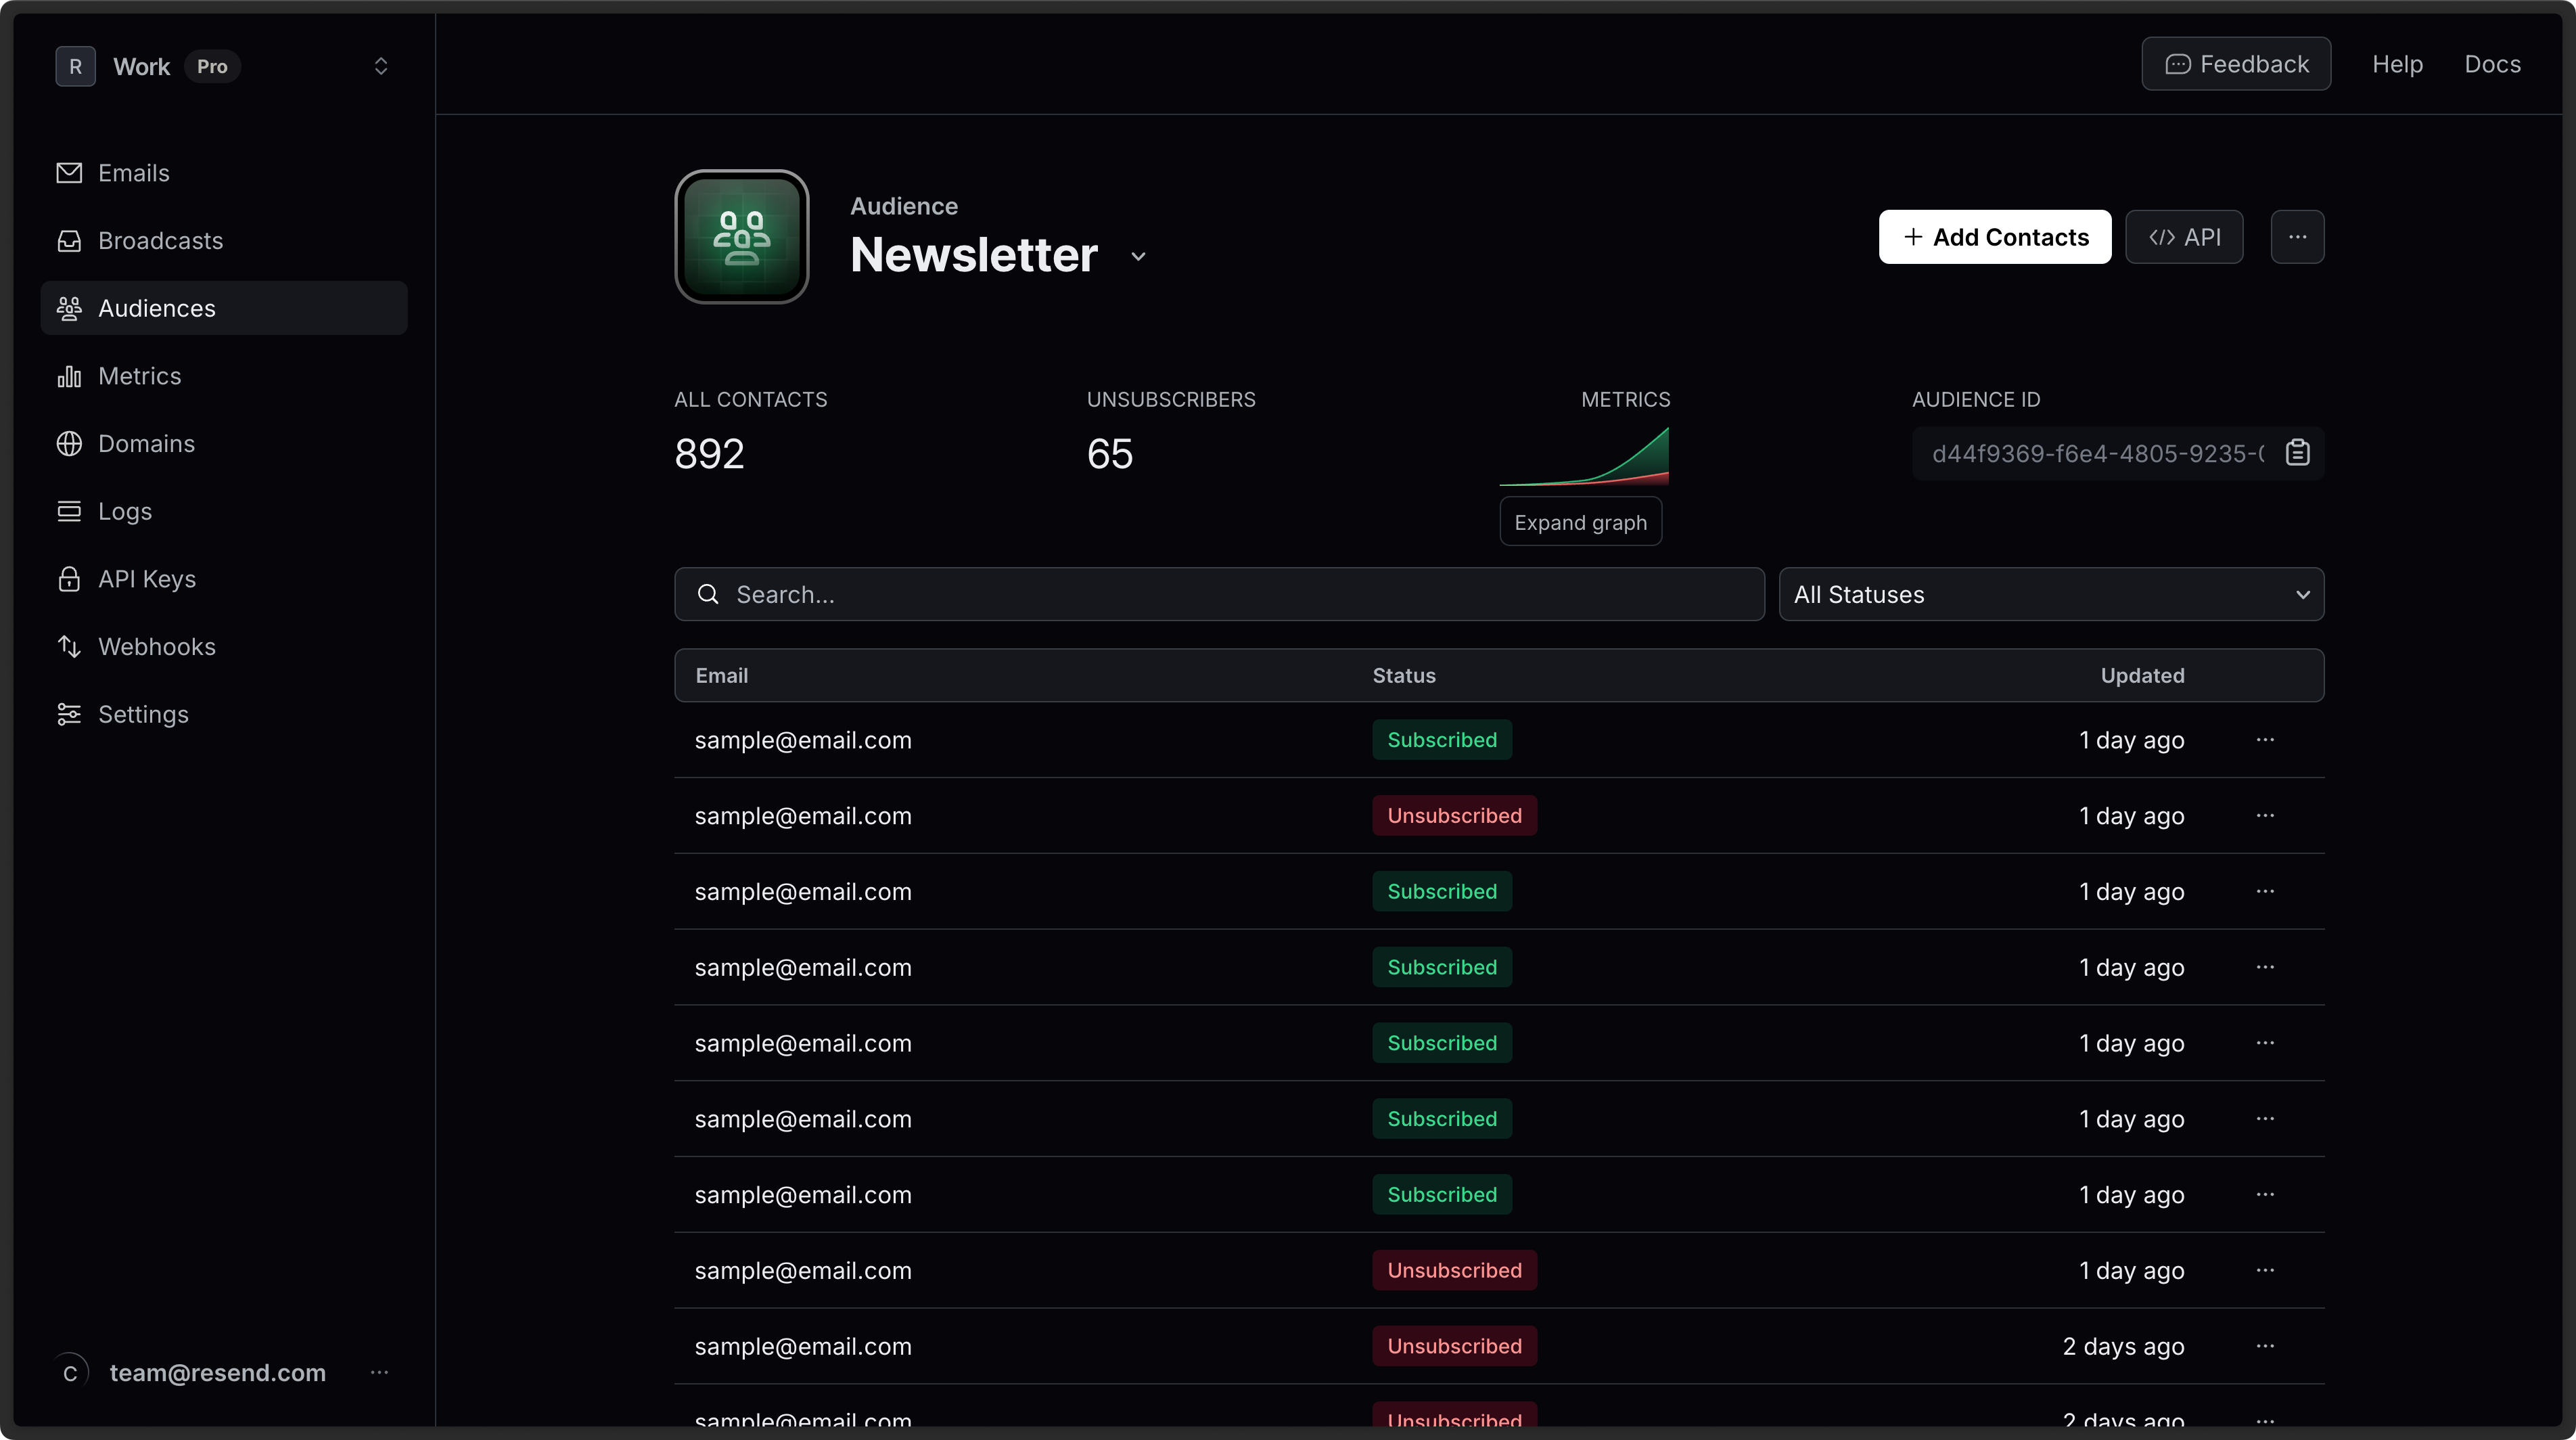Go to Logs in the sidebar
Image resolution: width=2576 pixels, height=1440 pixels.
[124, 512]
